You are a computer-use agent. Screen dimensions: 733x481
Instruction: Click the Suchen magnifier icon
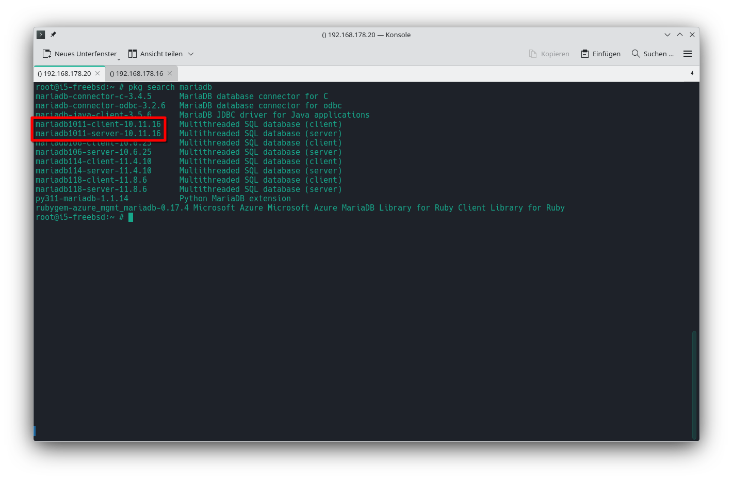(x=636, y=54)
